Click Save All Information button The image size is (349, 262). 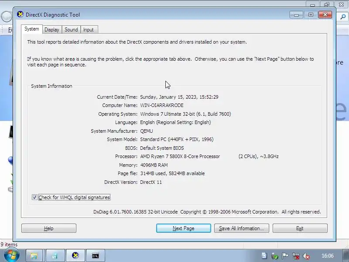242,228
